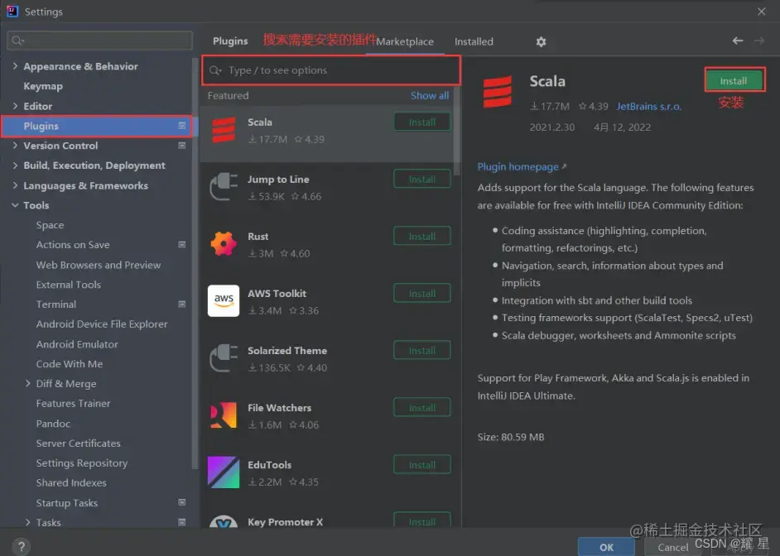Open Server Certificates settings

(78, 443)
